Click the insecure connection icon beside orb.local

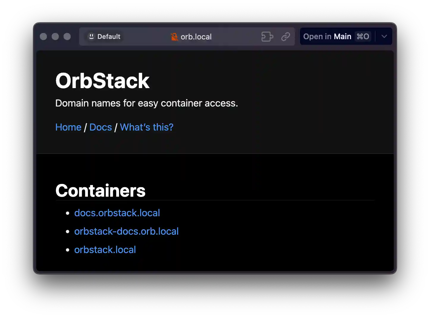tap(174, 36)
